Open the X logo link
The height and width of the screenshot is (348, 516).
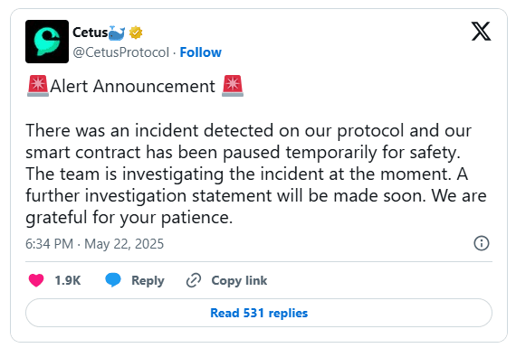(481, 32)
